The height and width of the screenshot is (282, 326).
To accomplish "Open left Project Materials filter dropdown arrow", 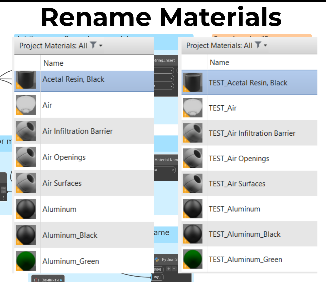I will click(101, 46).
